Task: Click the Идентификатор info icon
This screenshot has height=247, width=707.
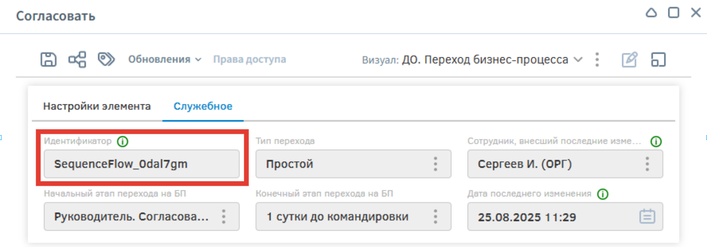Action: tap(123, 141)
